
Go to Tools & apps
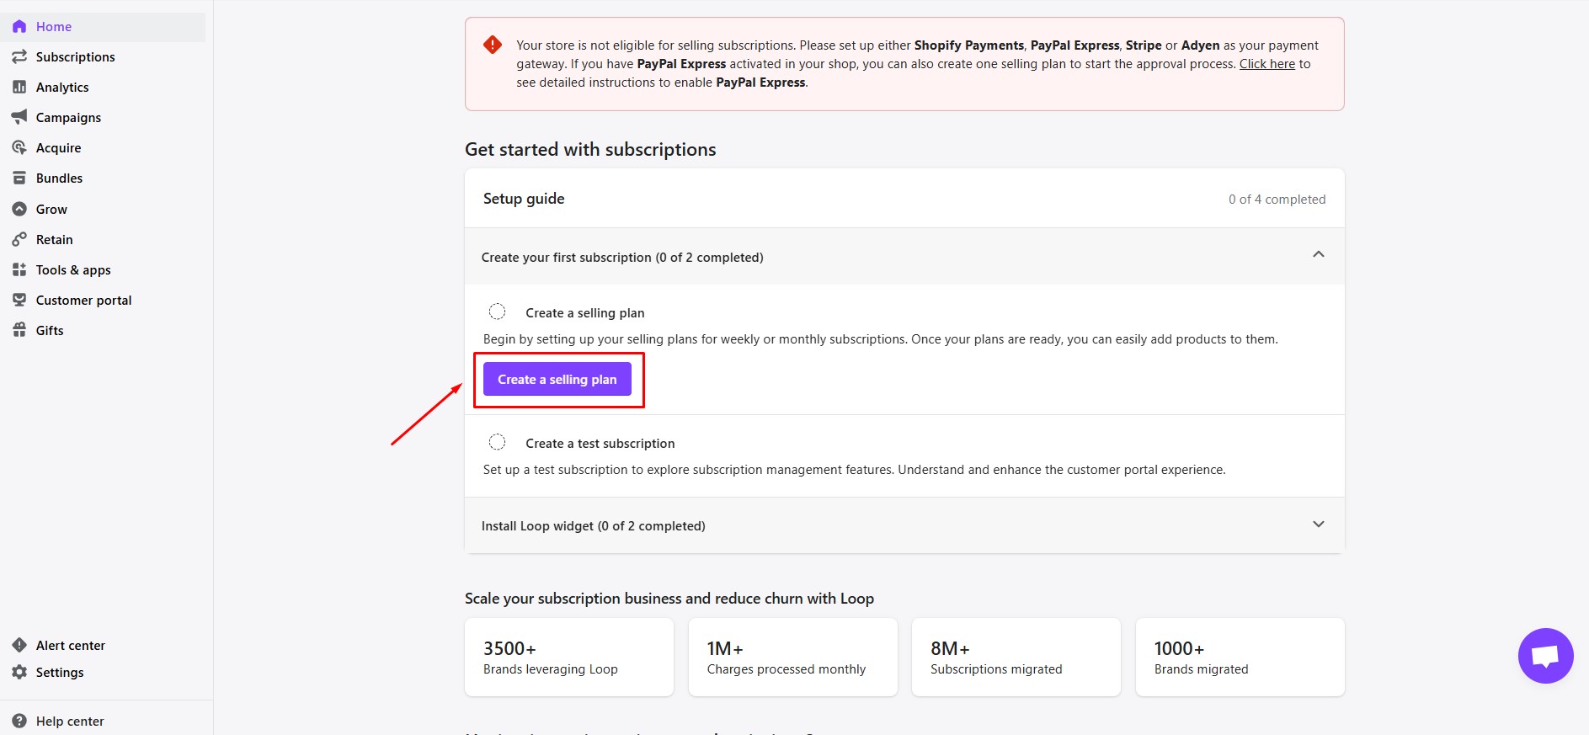pos(73,269)
